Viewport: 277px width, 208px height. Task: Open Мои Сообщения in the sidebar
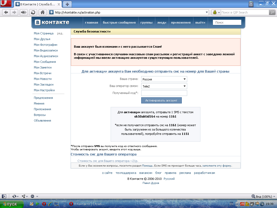point(45,62)
